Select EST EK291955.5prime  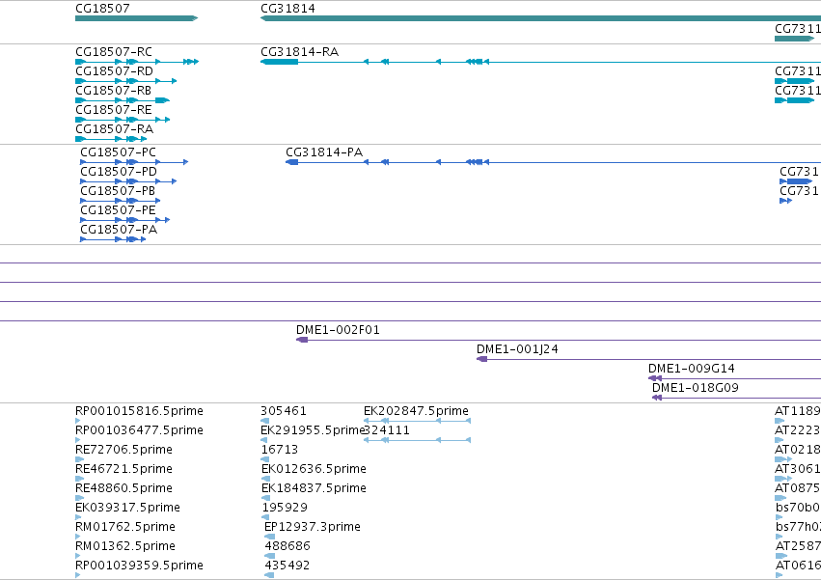pyautogui.click(x=312, y=430)
